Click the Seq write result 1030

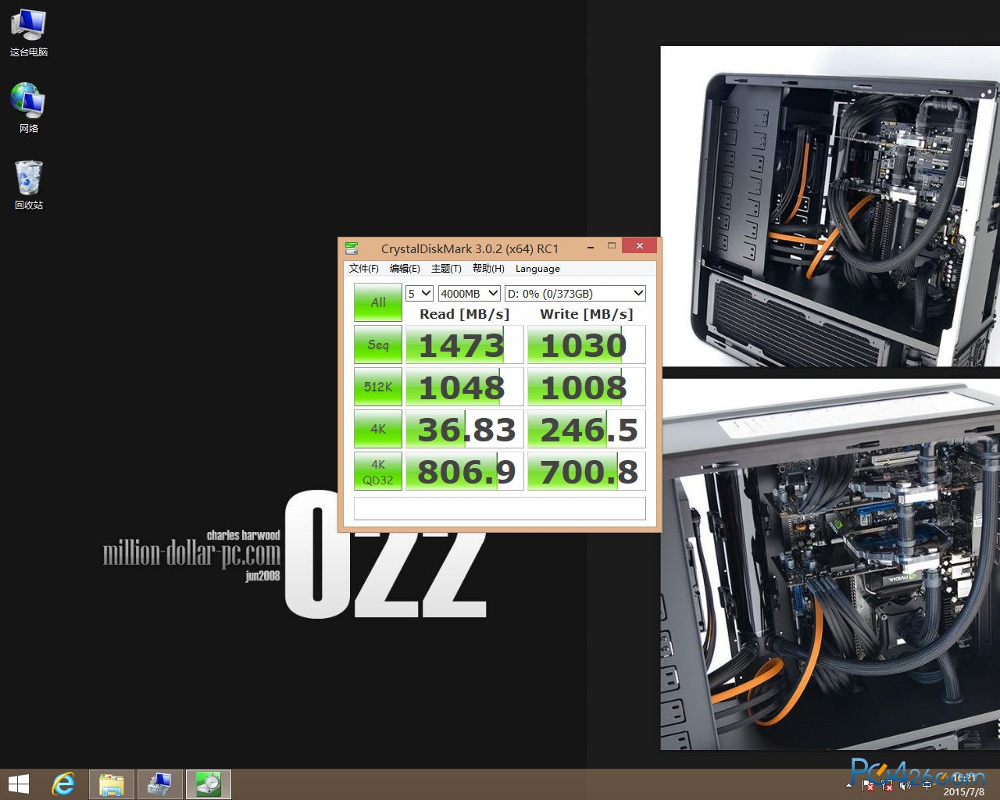click(587, 345)
